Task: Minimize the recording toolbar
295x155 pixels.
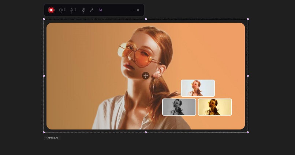Action: tap(131, 10)
